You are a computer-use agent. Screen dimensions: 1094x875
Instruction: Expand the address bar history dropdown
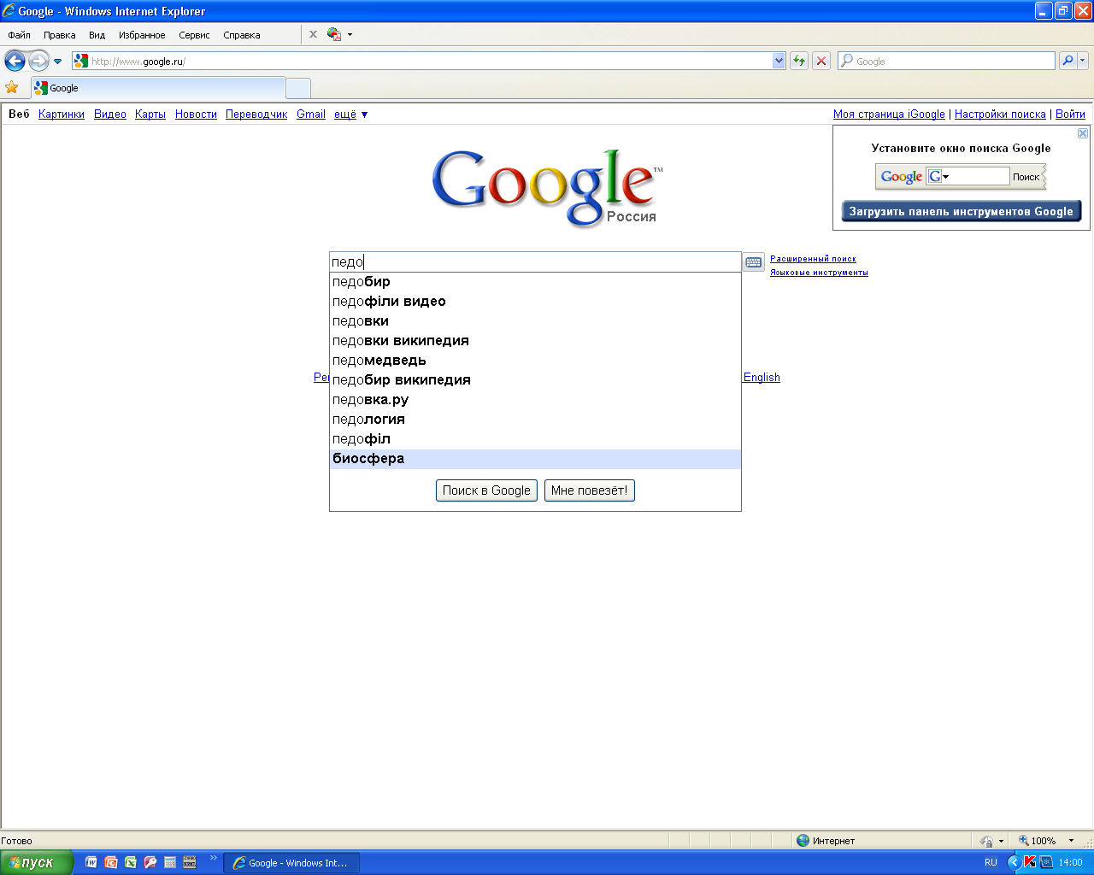pyautogui.click(x=779, y=61)
